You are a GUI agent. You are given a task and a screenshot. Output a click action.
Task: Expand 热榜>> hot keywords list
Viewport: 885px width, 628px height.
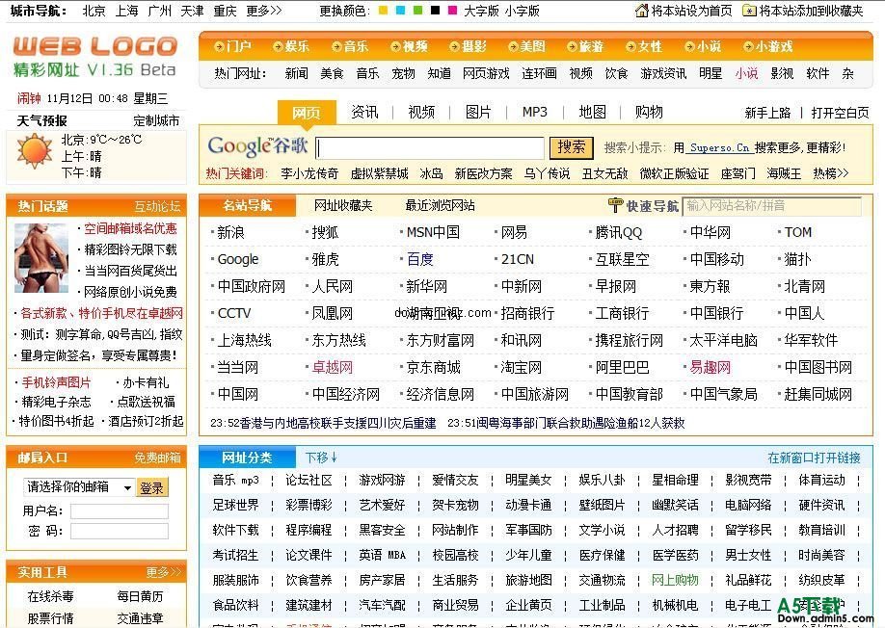click(x=830, y=173)
